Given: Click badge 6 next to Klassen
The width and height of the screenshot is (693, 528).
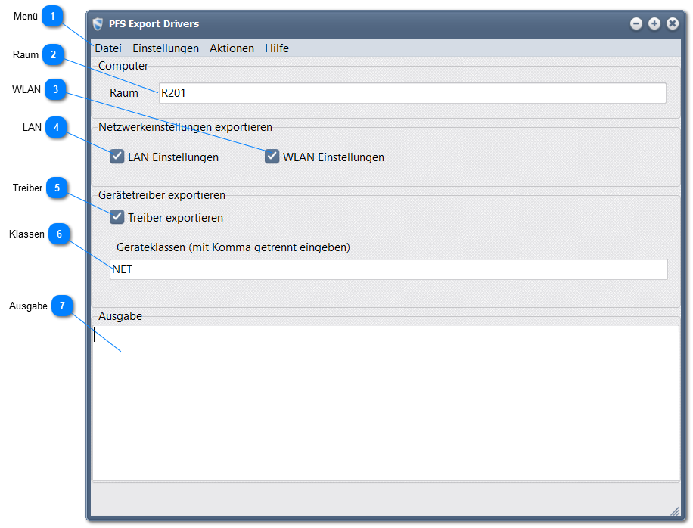Looking at the screenshot, I should (x=59, y=234).
